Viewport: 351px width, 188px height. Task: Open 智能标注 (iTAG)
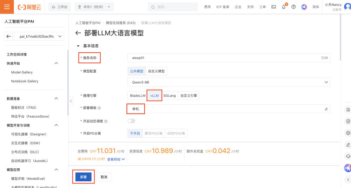coord(24,108)
